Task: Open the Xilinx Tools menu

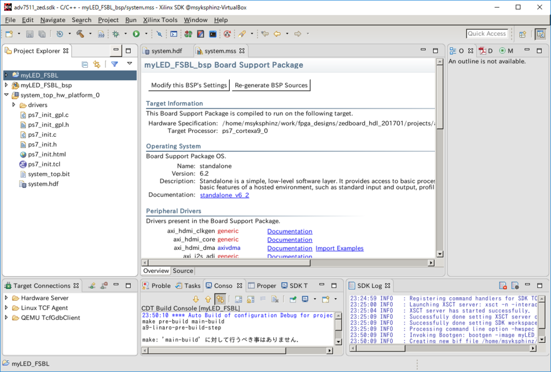Action: 160,20
